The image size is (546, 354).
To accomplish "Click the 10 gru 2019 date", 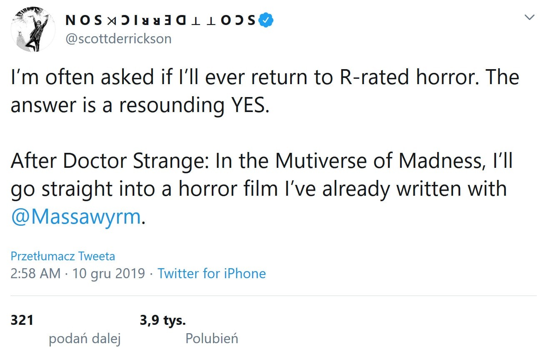I will click(x=108, y=274).
